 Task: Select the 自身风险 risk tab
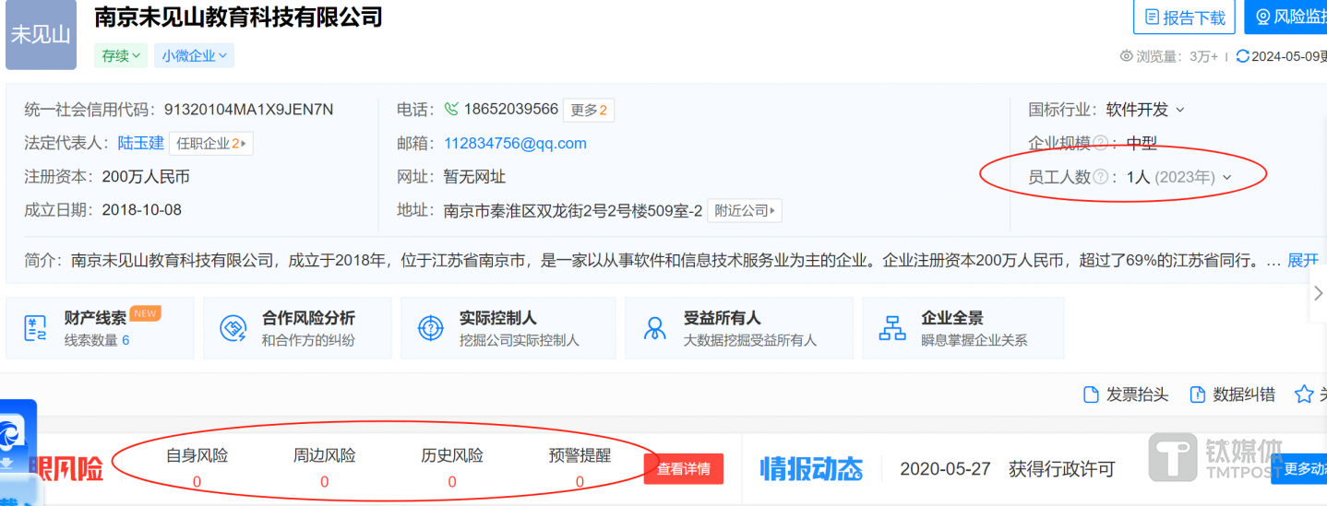[x=197, y=455]
